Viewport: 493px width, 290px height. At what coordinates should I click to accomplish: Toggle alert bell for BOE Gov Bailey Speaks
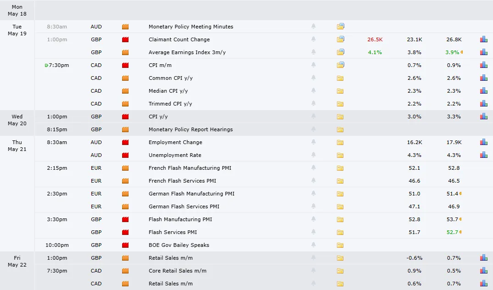click(x=314, y=245)
